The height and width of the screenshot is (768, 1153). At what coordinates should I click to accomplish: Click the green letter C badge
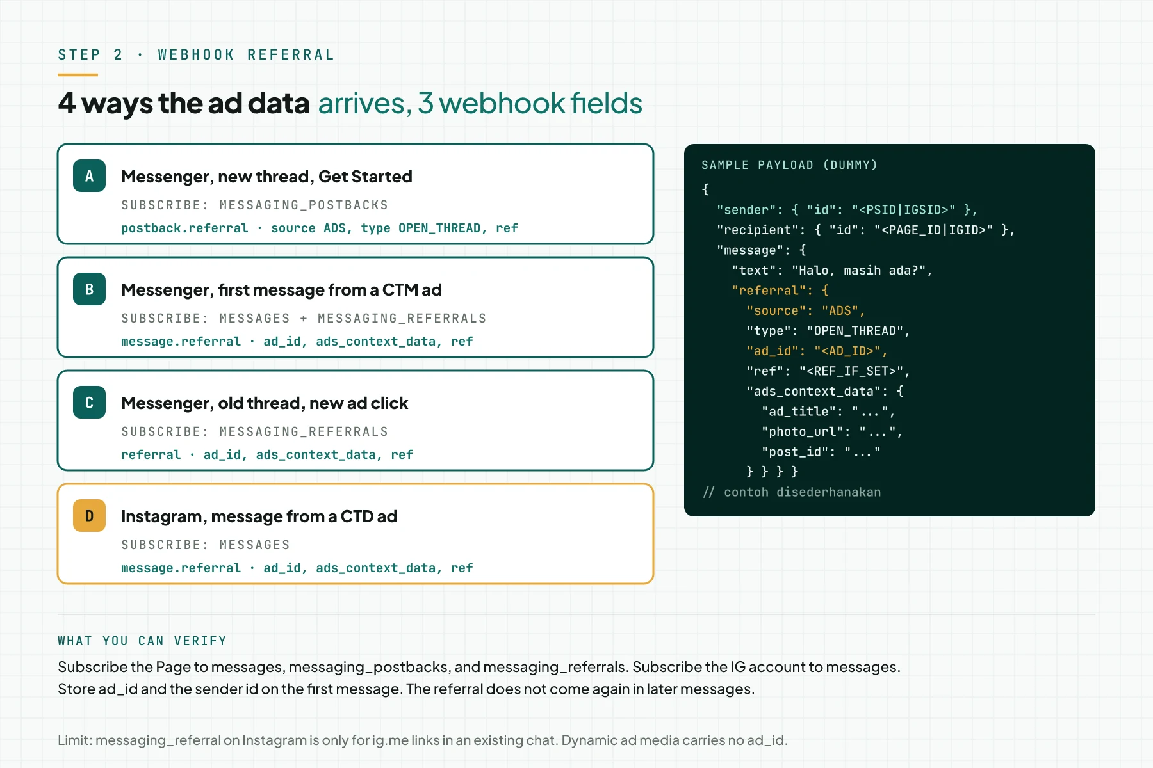(x=89, y=403)
